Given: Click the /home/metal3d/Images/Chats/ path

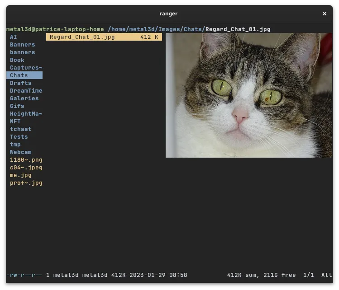Looking at the screenshot, I should coord(157,29).
